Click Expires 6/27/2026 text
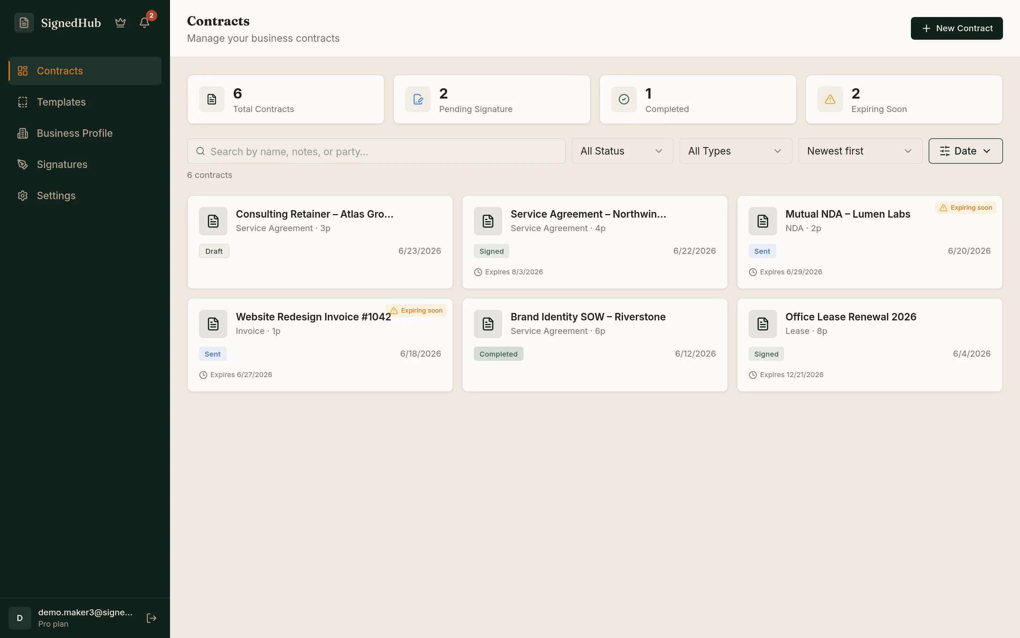The width and height of the screenshot is (1020, 638). (241, 375)
